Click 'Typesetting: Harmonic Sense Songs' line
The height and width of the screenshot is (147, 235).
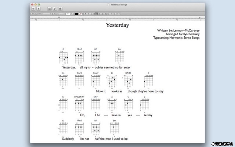(x=176, y=37)
